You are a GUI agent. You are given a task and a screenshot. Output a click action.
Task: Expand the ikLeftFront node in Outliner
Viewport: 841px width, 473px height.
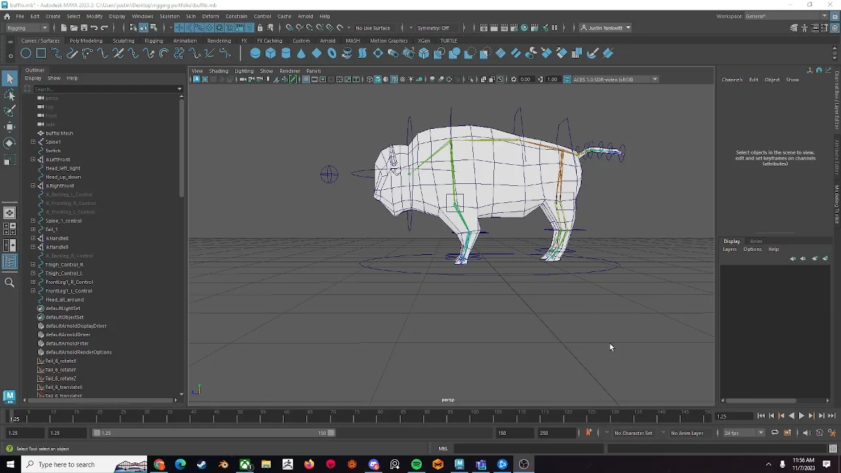33,160
